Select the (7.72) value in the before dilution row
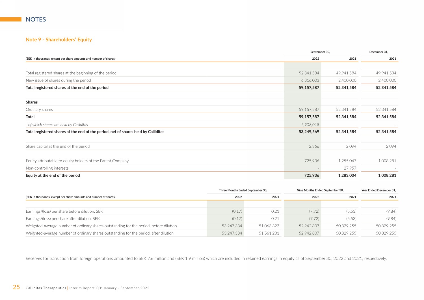This screenshot has width=424, height=300. [x=314, y=211]
